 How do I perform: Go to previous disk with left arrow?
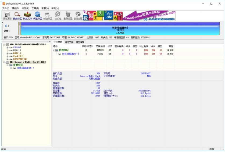pos(6,26)
